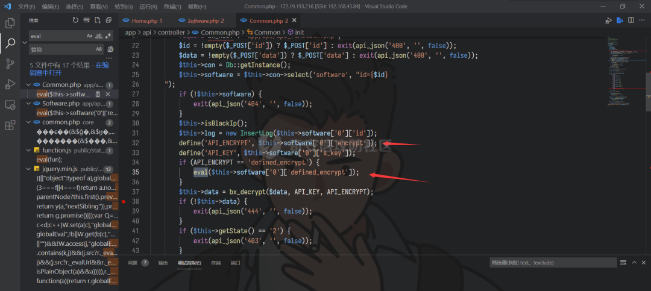The height and width of the screenshot is (291, 651).
Task: Toggle search details three-dots under replace field
Action: coord(109,58)
